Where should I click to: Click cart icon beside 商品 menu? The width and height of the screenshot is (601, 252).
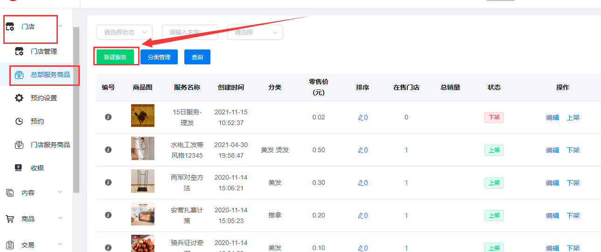coord(10,218)
